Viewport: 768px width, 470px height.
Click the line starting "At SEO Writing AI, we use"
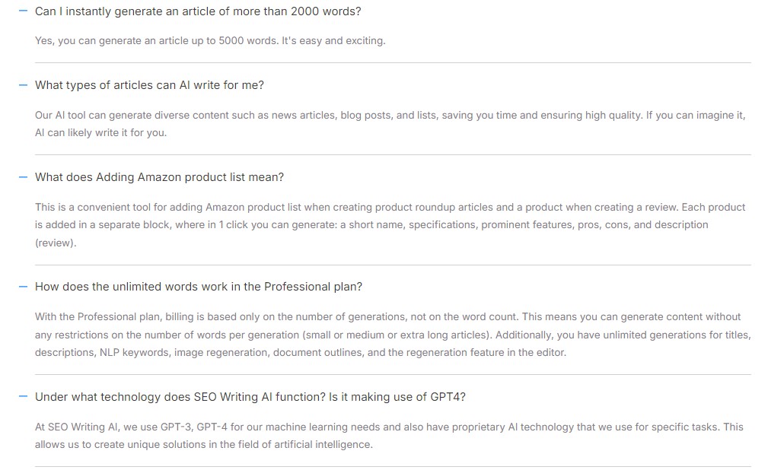click(x=389, y=427)
